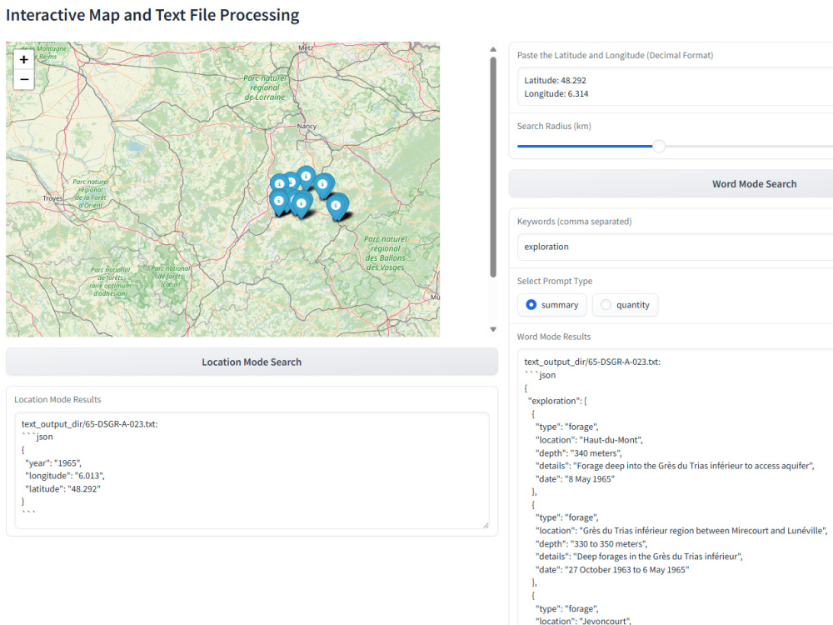Zoom in on the map with plus button
Image resolution: width=833 pixels, height=625 pixels.
coord(23,59)
